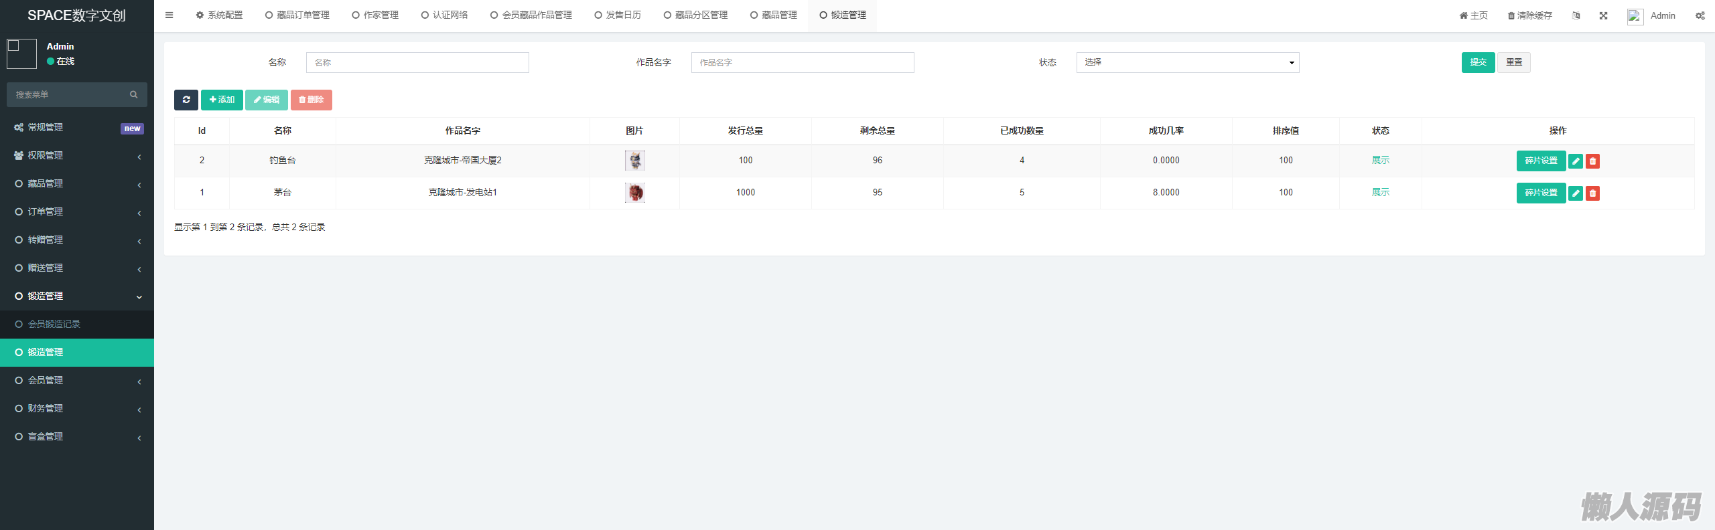
Task: Click the dark refresh icon button above the table
Action: tap(186, 100)
